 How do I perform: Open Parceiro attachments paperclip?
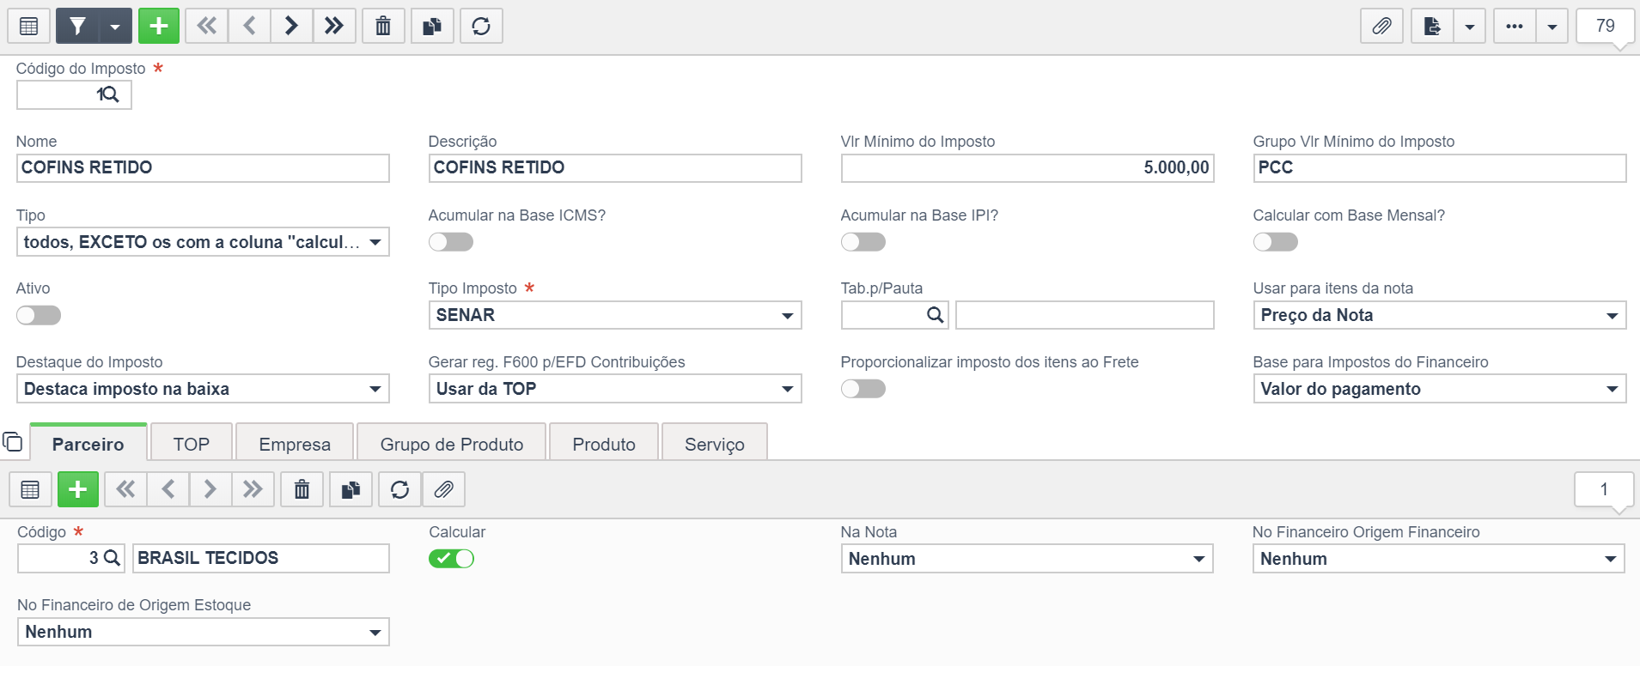click(443, 489)
